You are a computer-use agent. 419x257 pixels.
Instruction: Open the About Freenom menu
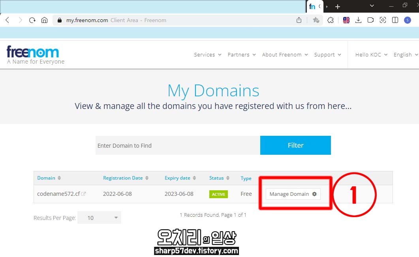pyautogui.click(x=285, y=54)
